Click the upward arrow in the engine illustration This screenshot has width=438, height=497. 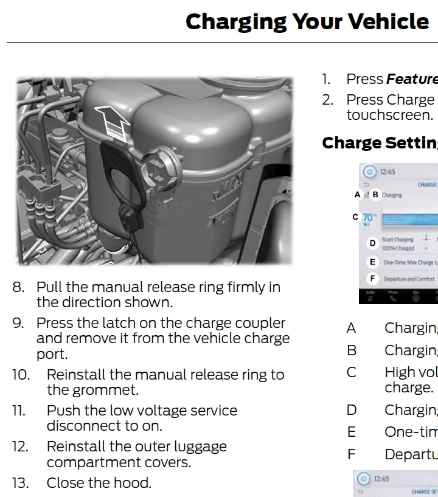pyautogui.click(x=113, y=123)
